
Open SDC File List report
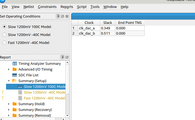pyautogui.click(x=28, y=75)
